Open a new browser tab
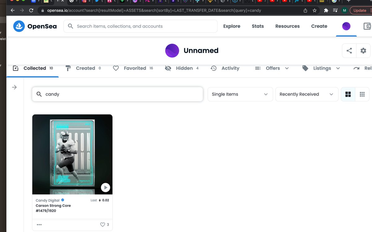This screenshot has width=372, height=232. pyautogui.click(x=348, y=1)
